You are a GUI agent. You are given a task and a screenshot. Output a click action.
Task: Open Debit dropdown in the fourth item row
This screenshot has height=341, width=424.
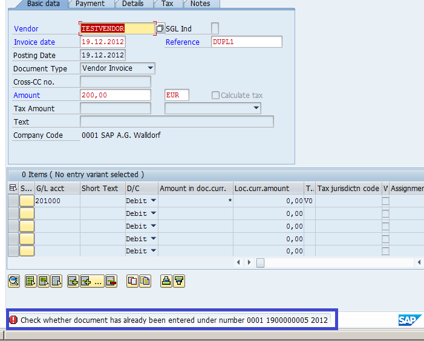click(153, 239)
